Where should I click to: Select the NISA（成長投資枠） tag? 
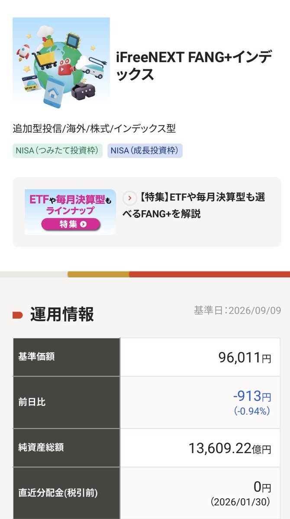click(x=145, y=151)
